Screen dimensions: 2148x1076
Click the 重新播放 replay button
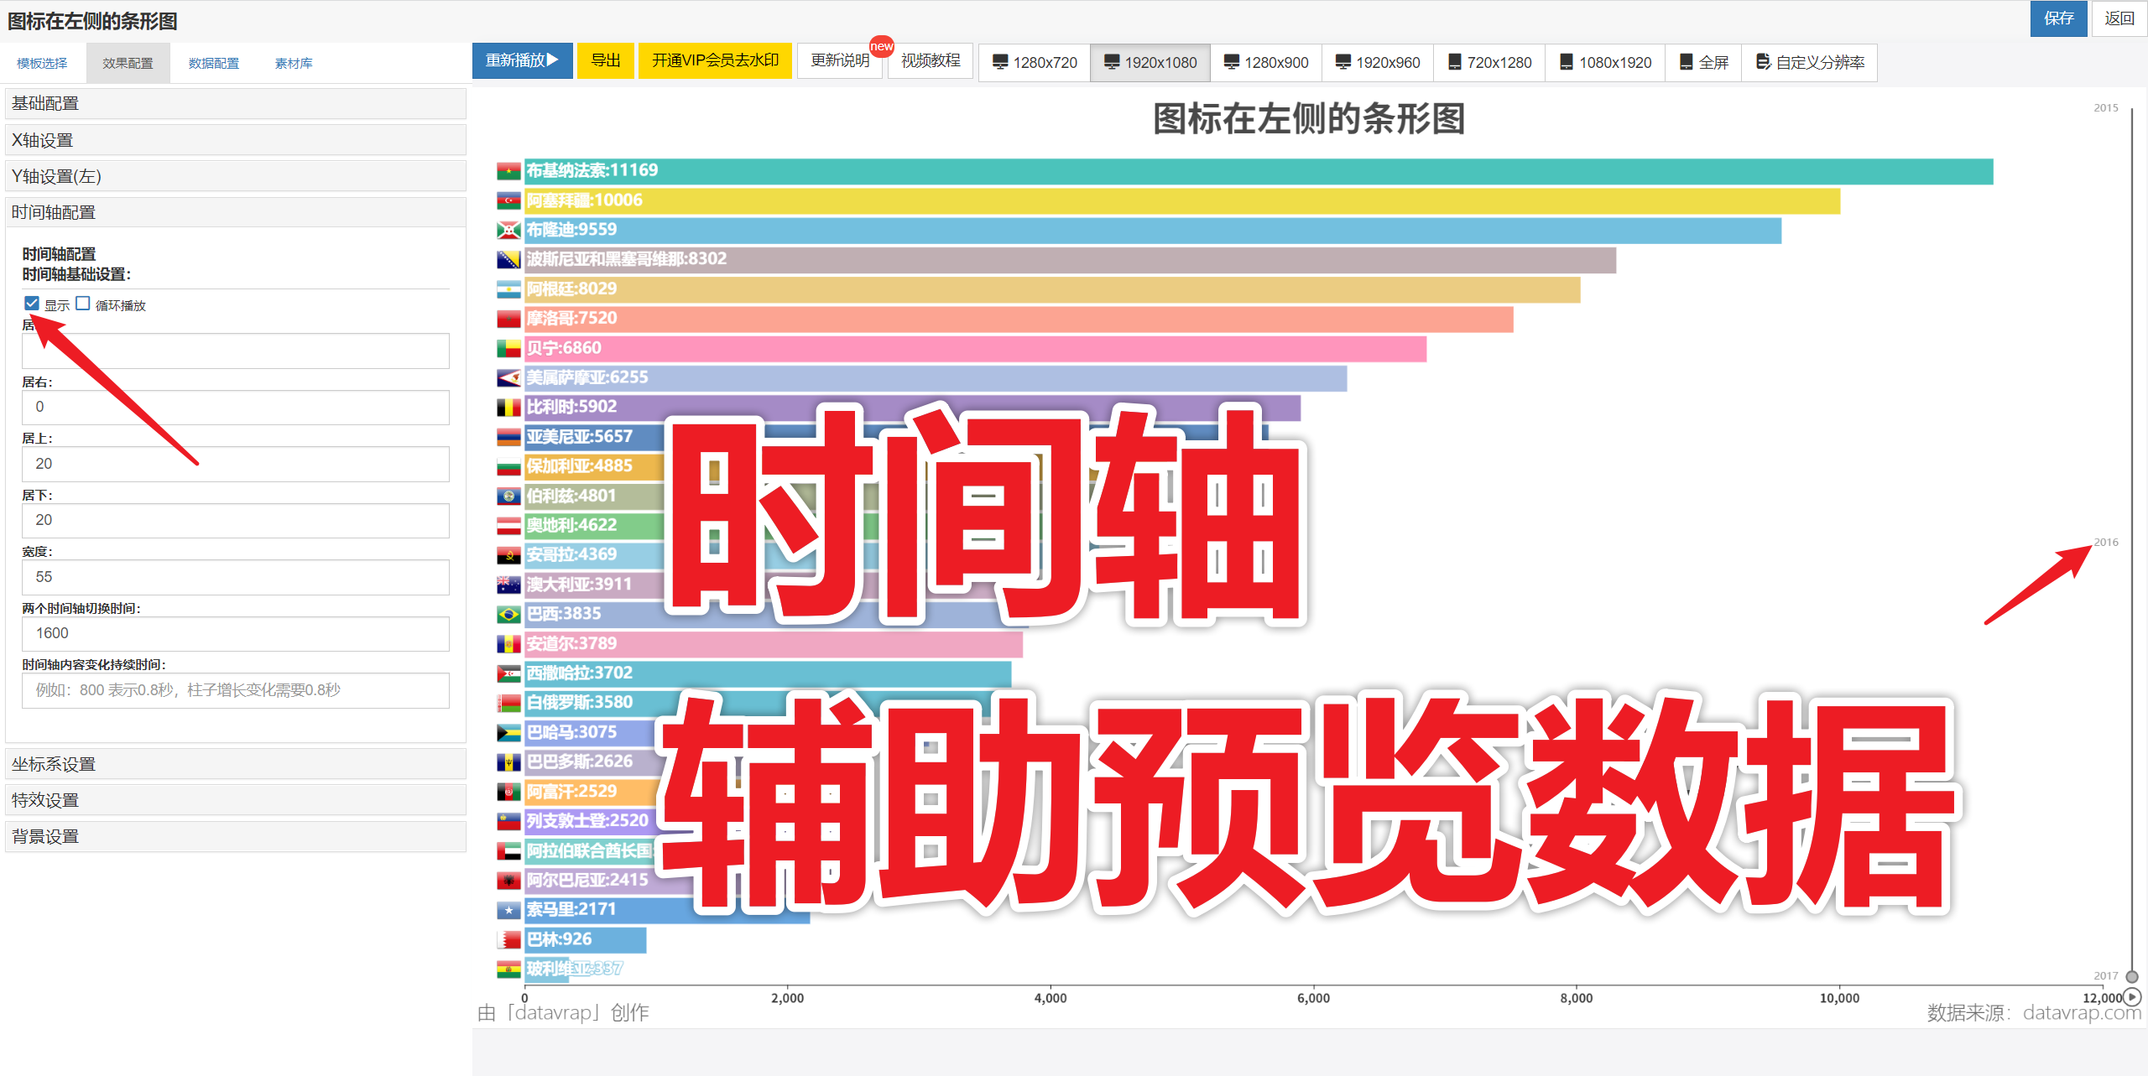click(x=522, y=61)
